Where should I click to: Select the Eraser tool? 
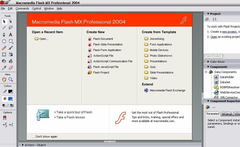[x=11, y=68]
